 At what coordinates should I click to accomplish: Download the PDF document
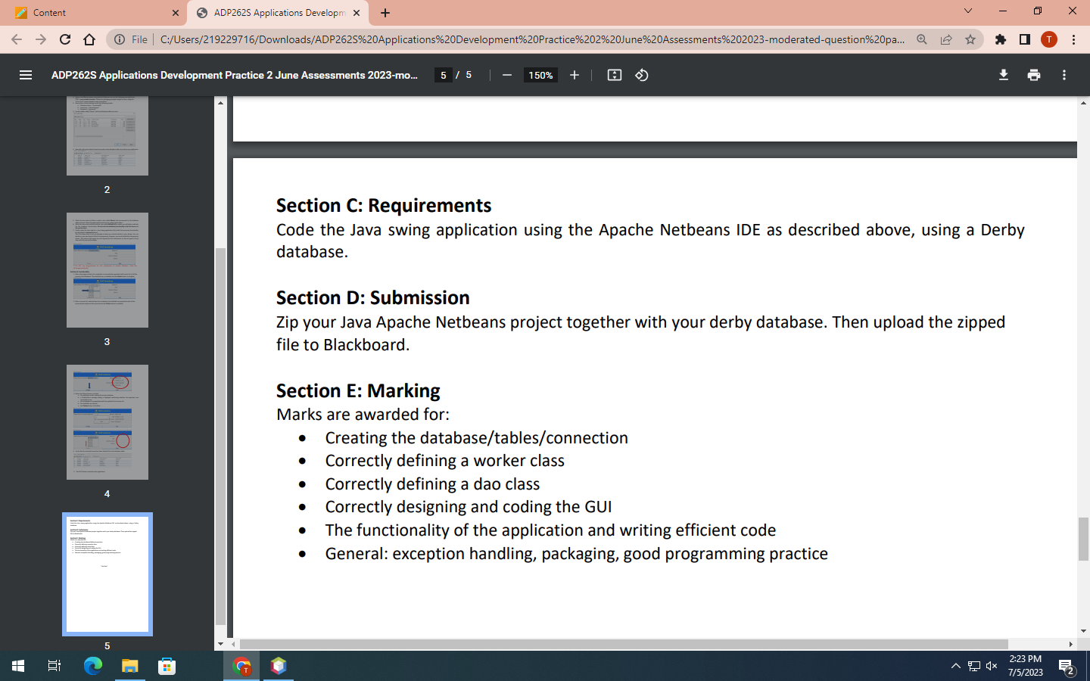point(1003,75)
